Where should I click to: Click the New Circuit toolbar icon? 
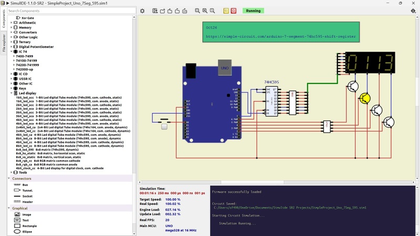[x=155, y=11]
